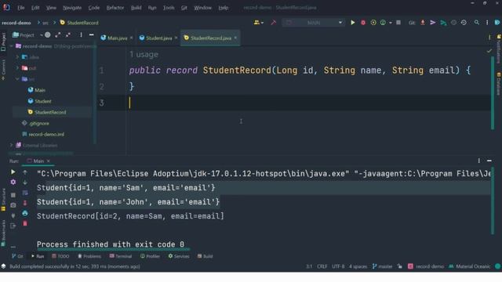Launch the profiler from the toolbar

click(x=383, y=23)
